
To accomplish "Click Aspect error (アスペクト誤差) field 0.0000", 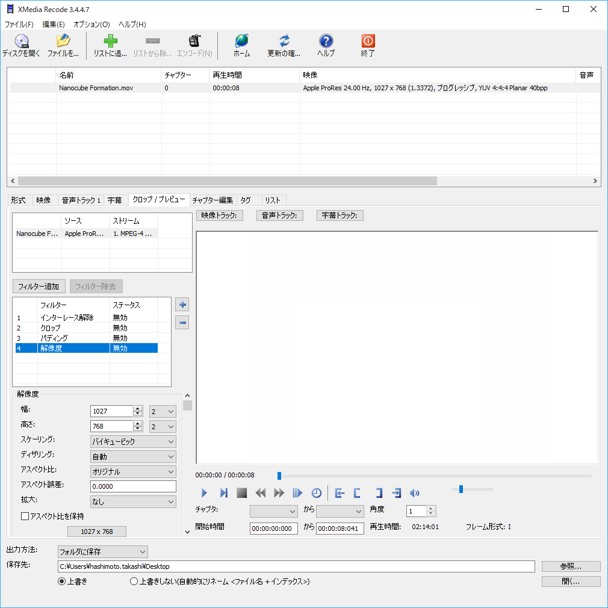I will tap(133, 486).
